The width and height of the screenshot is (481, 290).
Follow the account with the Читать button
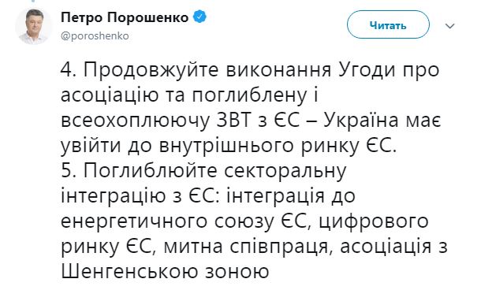pyautogui.click(x=388, y=25)
